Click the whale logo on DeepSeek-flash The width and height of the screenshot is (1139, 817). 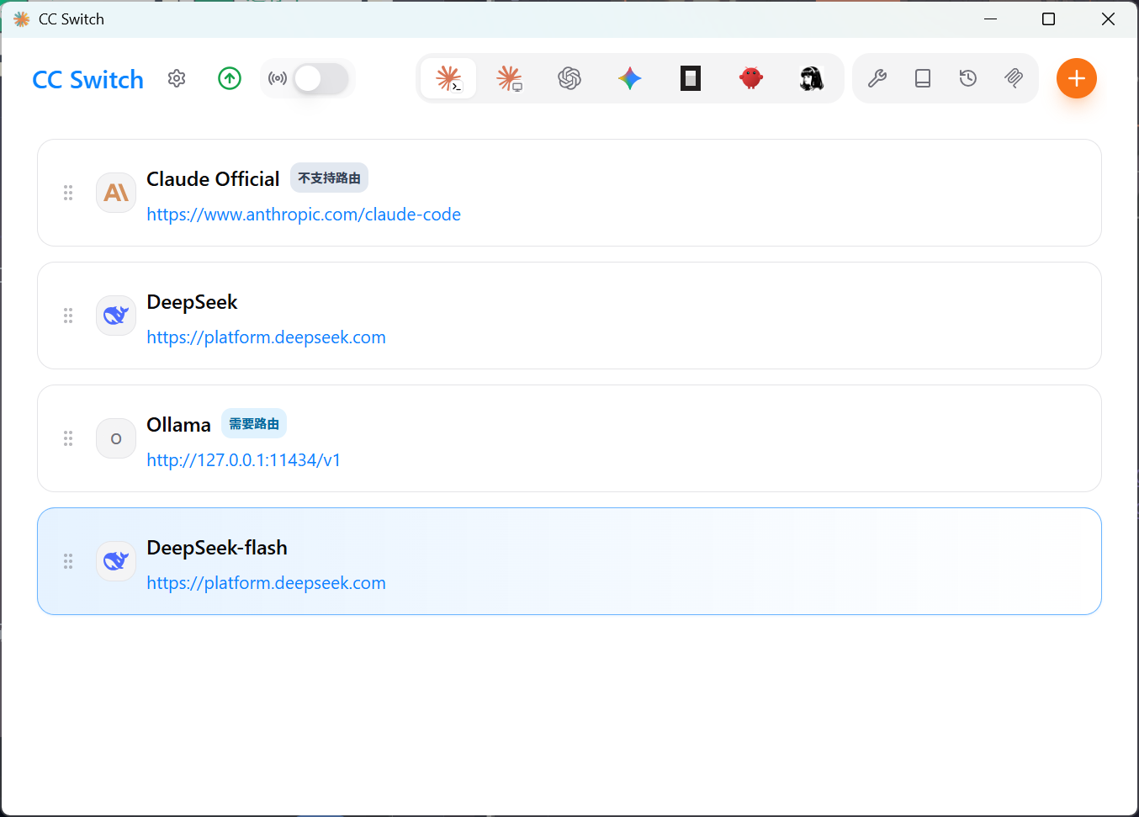[x=116, y=561]
